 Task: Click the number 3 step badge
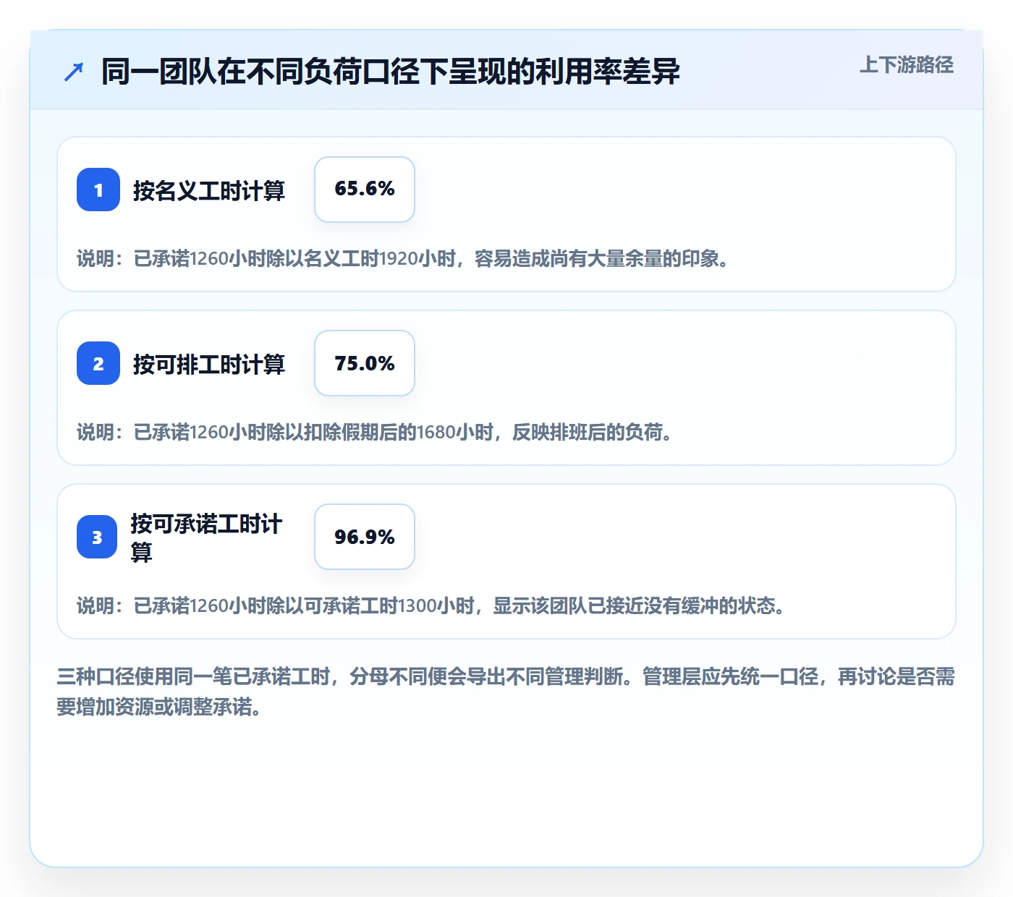coord(97,537)
